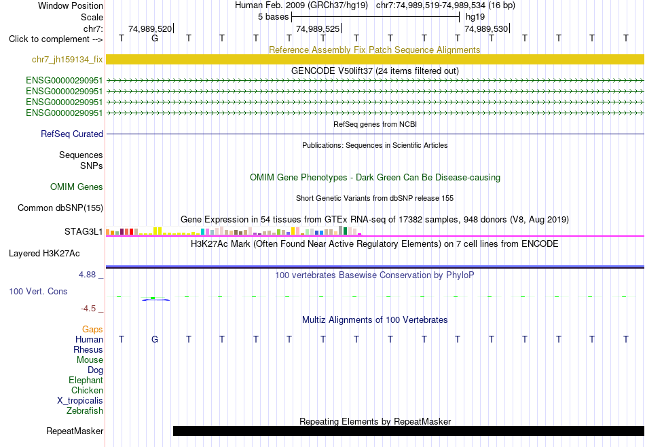Click the G base in the complement row
Image resolution: width=645 pixels, height=447 pixels.
[x=155, y=38]
